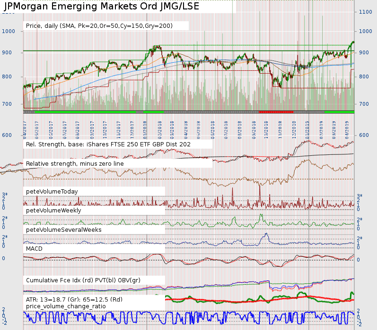Image resolution: width=377 pixels, height=330 pixels.
Task: Select the Price, daily SMA legend label
Action: 99,26
